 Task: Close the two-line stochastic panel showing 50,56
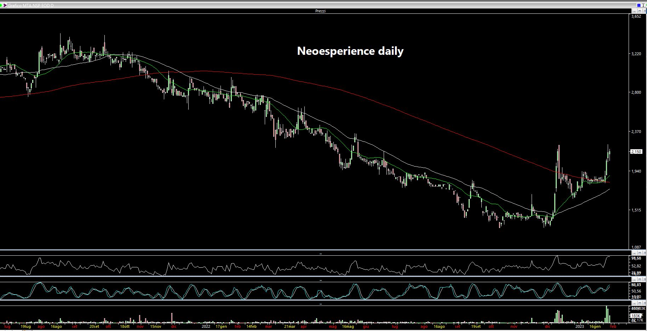click(x=645, y=279)
